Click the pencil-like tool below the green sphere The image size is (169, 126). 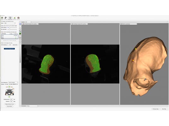pyautogui.click(x=20, y=36)
